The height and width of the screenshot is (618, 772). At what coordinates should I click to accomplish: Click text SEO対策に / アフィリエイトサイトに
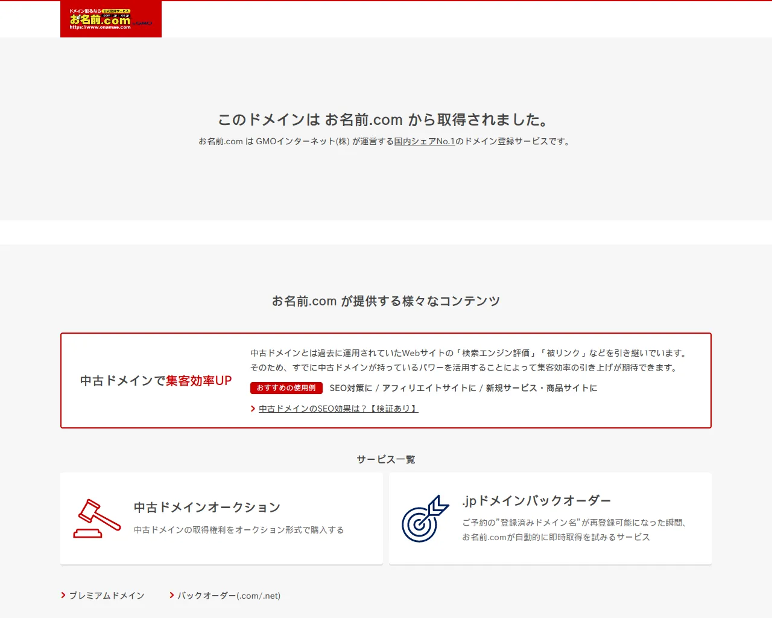pos(403,388)
